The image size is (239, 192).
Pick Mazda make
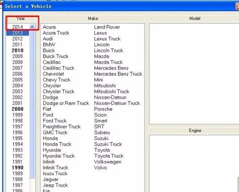click(x=101, y=56)
